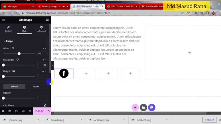Edit the Height value field

tap(42, 76)
